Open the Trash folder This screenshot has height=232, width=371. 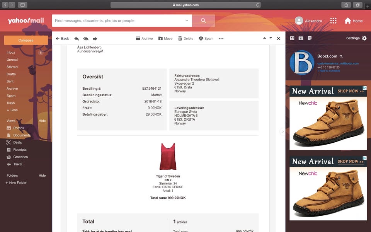click(x=11, y=103)
